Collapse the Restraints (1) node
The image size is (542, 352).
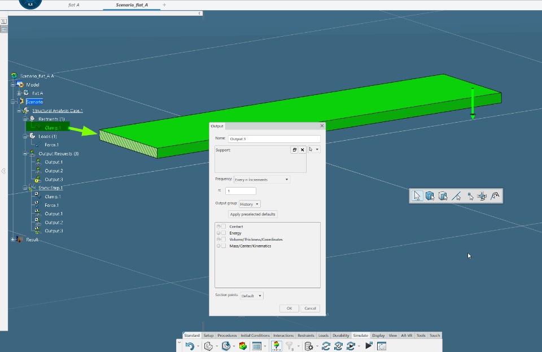[x=25, y=119]
